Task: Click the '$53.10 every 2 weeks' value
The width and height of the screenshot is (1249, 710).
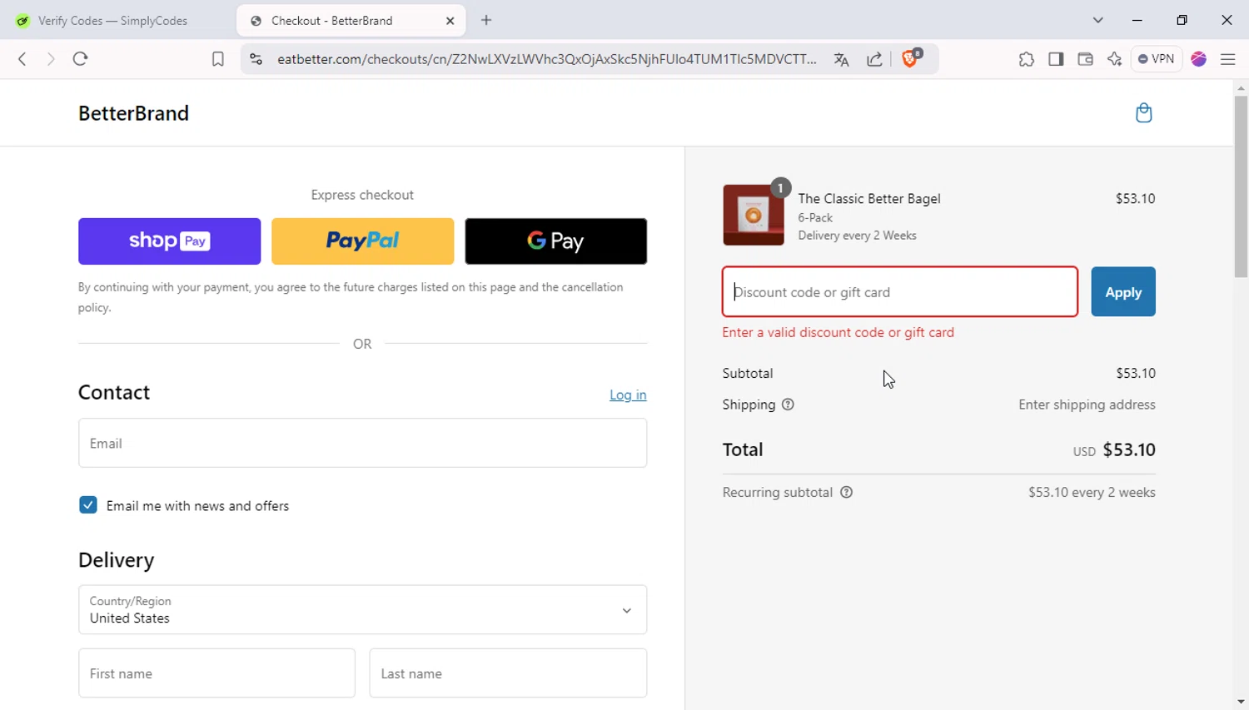Action: [1092, 492]
